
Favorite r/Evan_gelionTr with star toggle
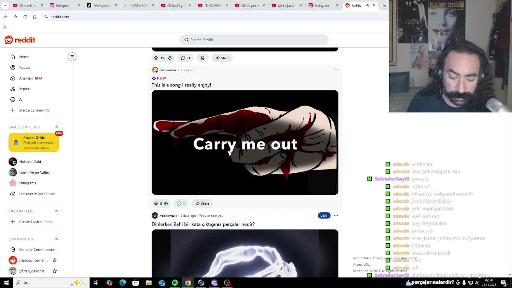[55, 271]
